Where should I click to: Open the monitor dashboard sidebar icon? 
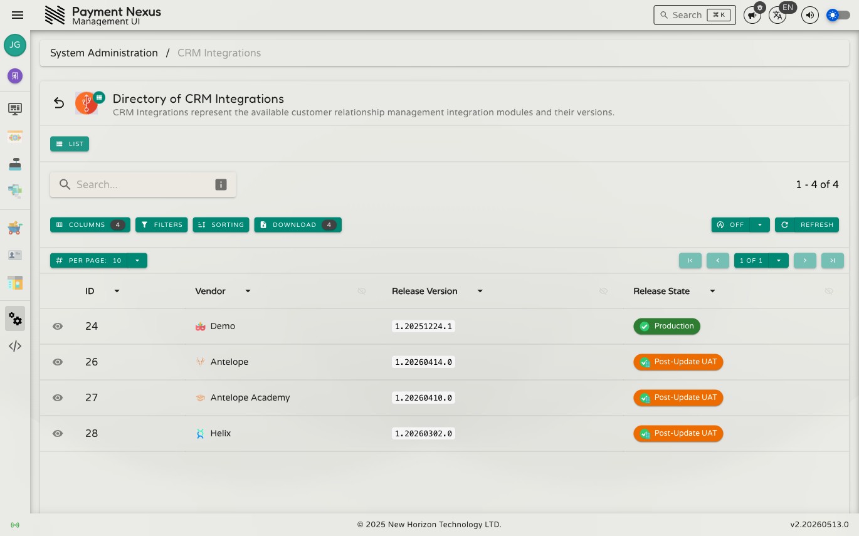pyautogui.click(x=15, y=109)
